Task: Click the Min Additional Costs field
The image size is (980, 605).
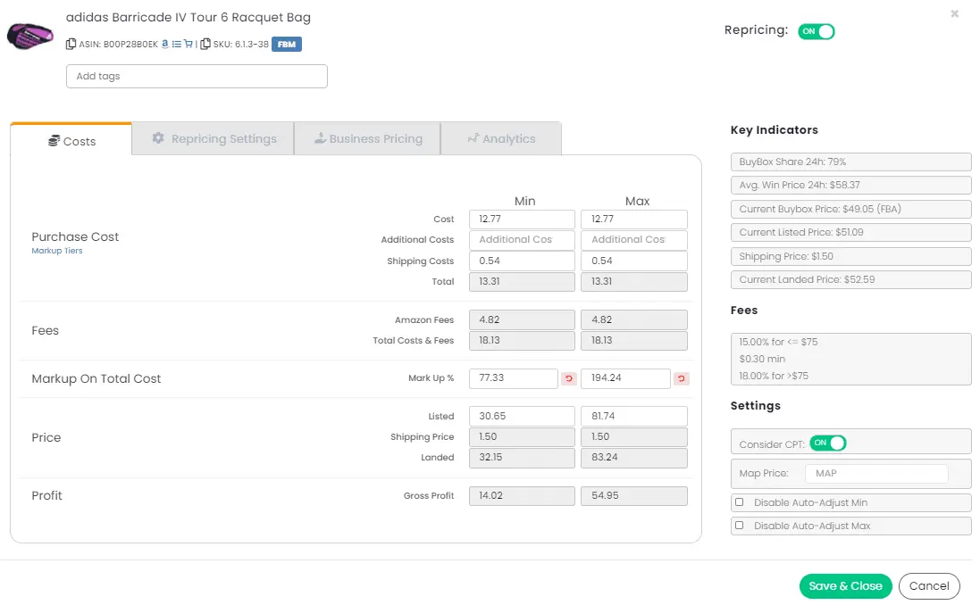Action: pos(522,240)
